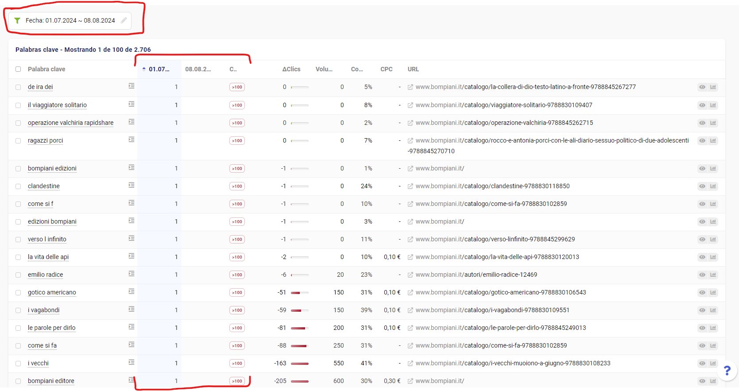Open external link icon for verso-linfinito URL
Screen dimensions: 739x391
[410, 239]
